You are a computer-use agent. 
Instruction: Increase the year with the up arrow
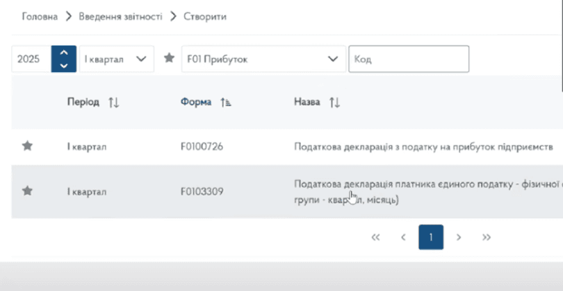point(64,53)
